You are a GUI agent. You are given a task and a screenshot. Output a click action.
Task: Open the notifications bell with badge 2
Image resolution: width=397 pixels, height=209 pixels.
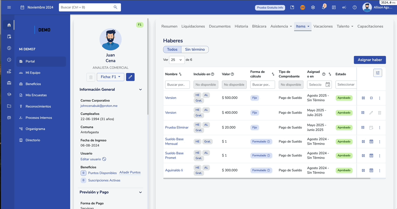pos(323,8)
